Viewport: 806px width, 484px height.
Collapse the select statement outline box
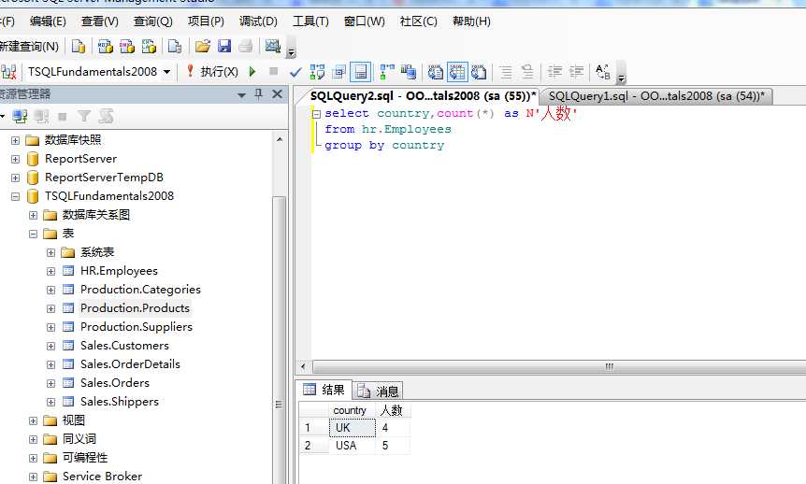[x=317, y=114]
